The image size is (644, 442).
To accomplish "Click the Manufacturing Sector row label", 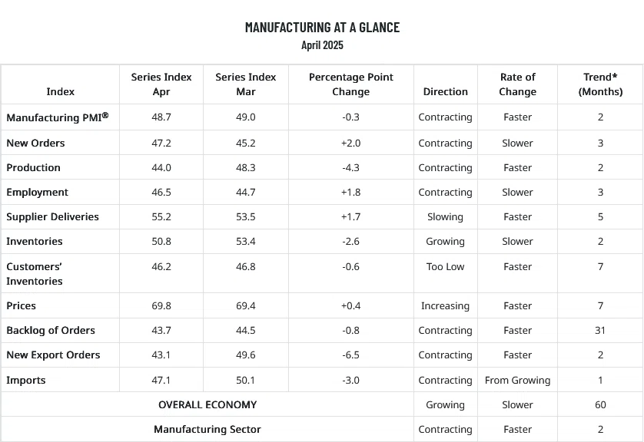I will pyautogui.click(x=207, y=429).
